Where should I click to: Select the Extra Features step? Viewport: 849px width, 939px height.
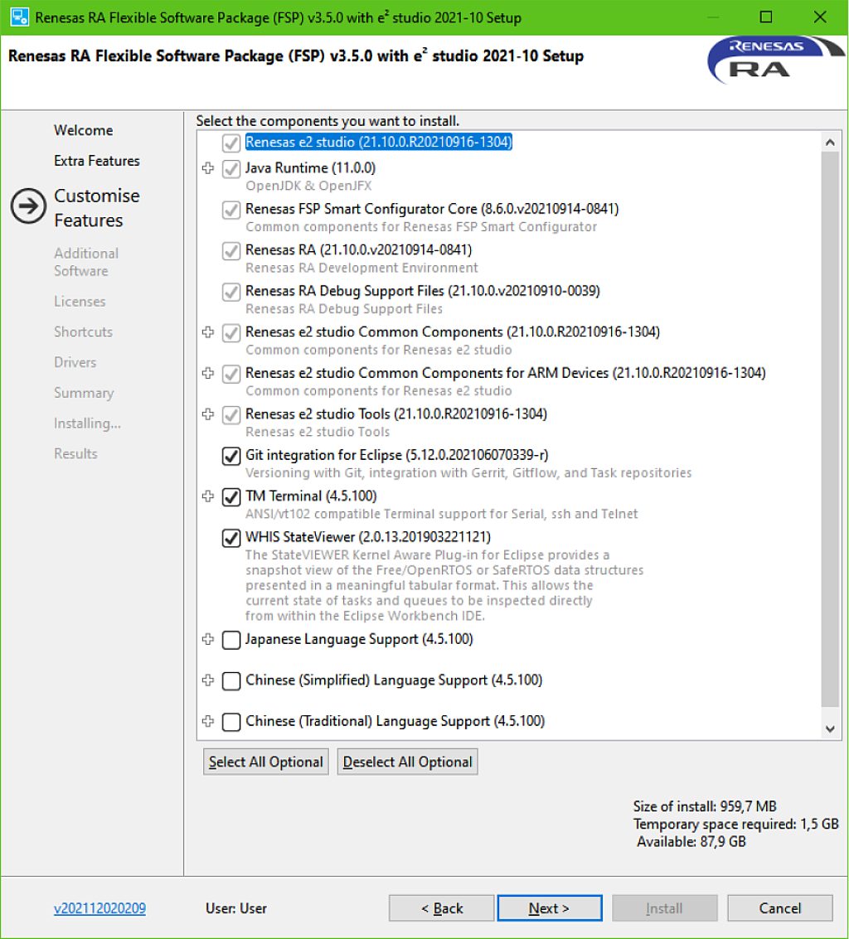pyautogui.click(x=96, y=161)
